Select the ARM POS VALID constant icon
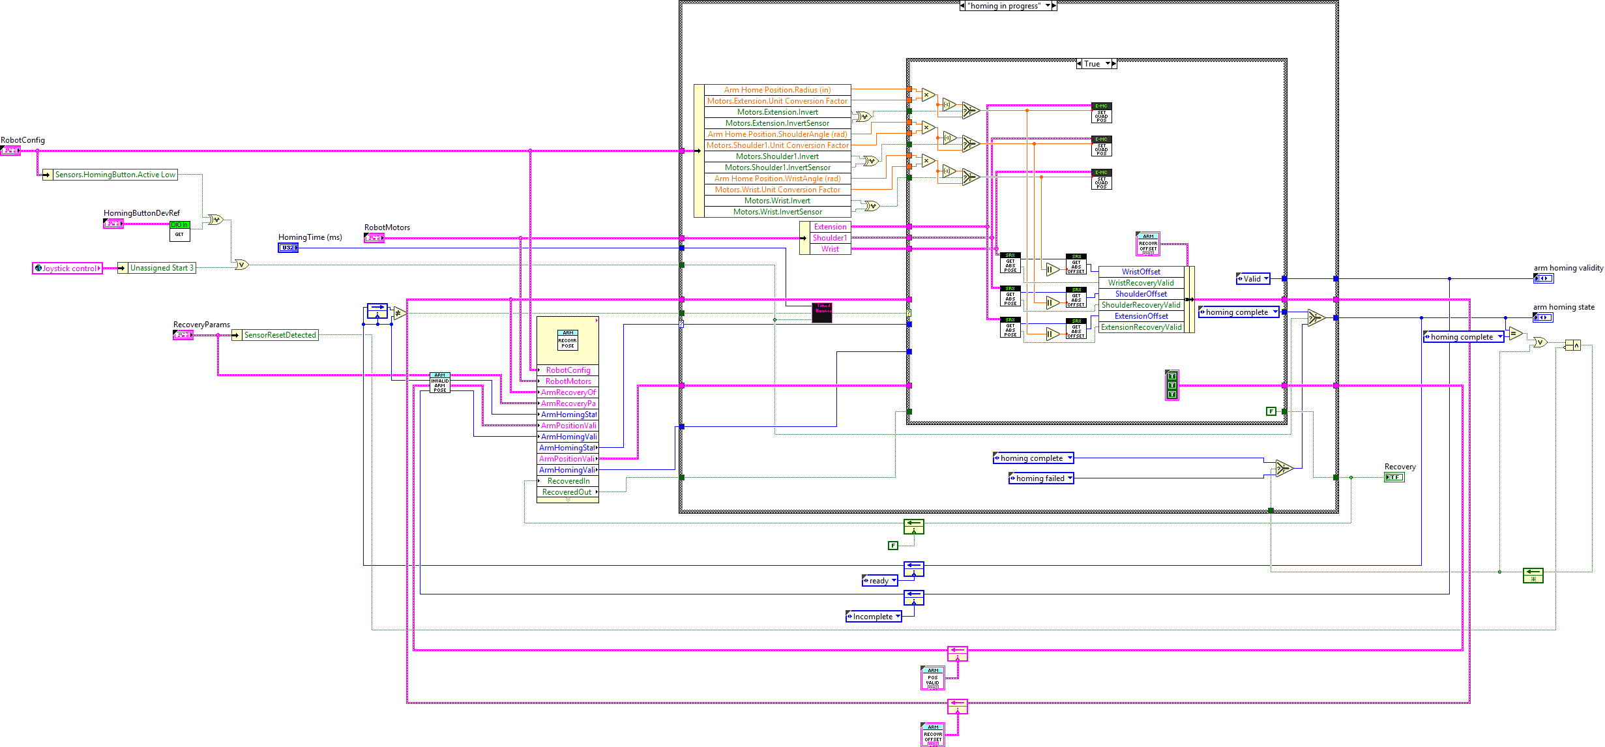Viewport: 1605px width, 747px height. pos(932,678)
